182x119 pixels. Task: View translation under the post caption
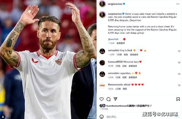coord(121,43)
